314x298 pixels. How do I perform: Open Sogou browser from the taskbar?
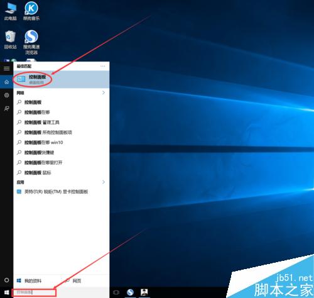(x=130, y=292)
